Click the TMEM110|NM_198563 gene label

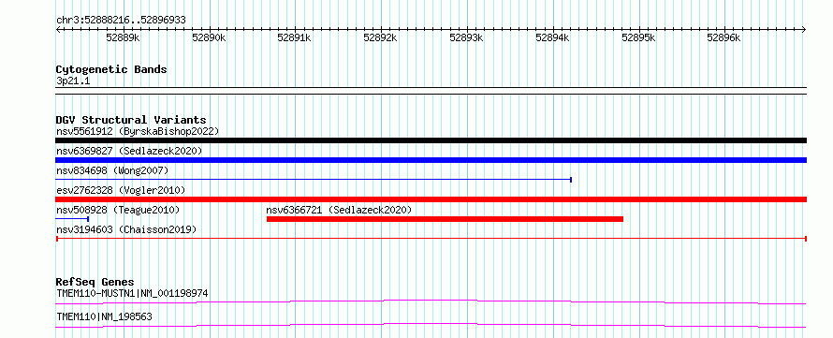[x=104, y=316]
